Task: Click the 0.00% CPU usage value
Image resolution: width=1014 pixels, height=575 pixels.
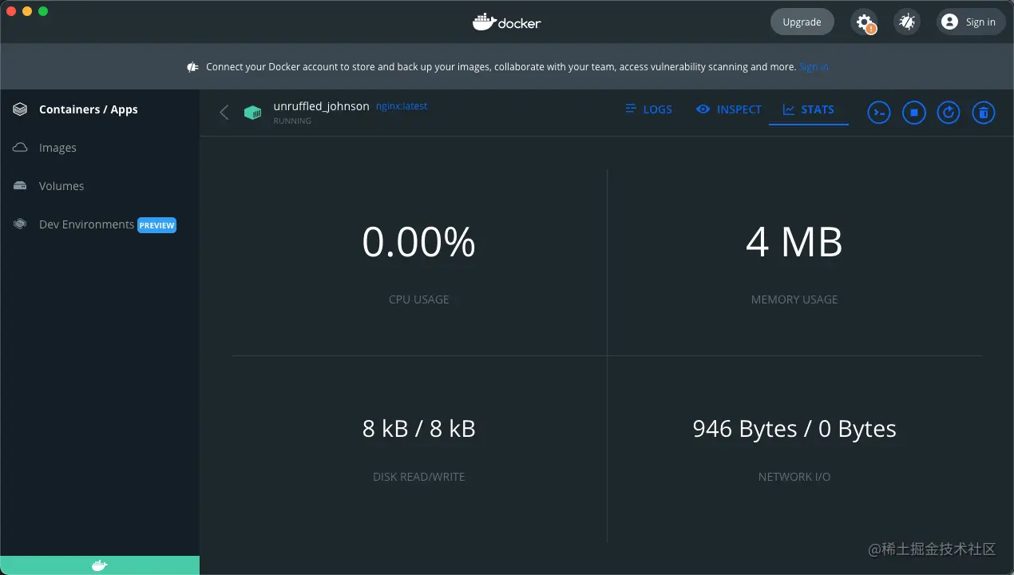Action: point(419,242)
